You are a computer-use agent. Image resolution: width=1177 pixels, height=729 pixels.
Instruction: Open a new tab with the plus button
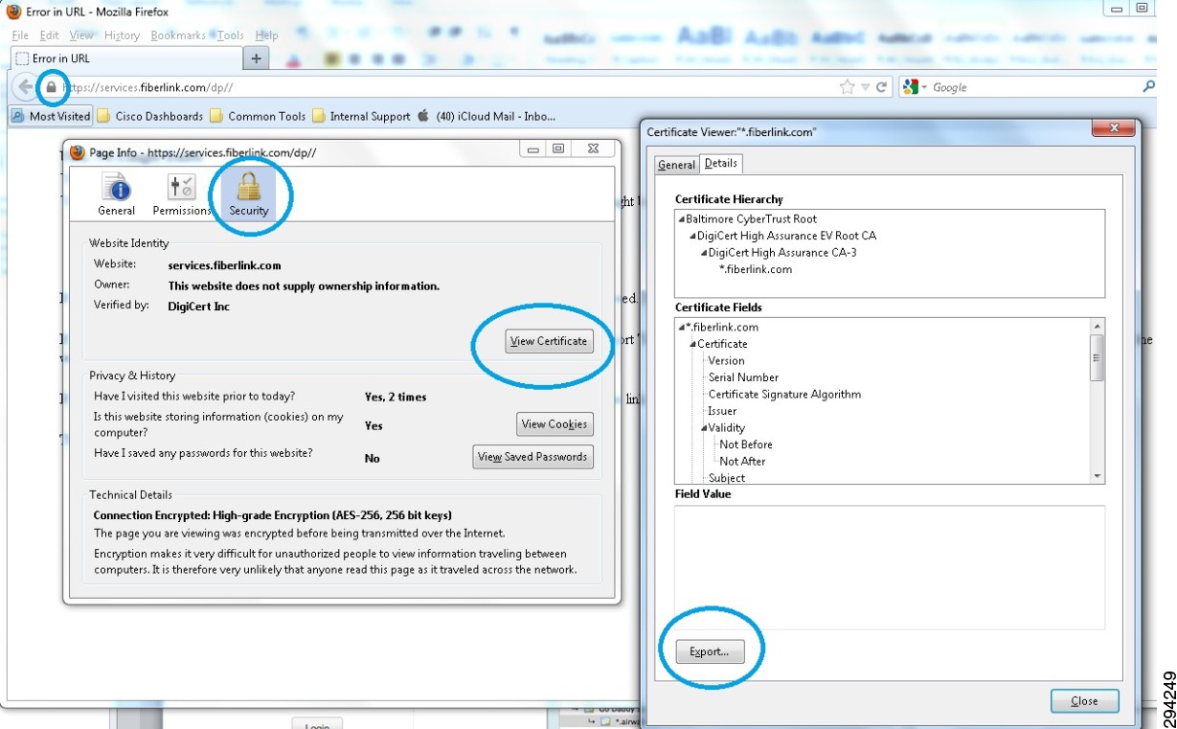pyautogui.click(x=256, y=58)
